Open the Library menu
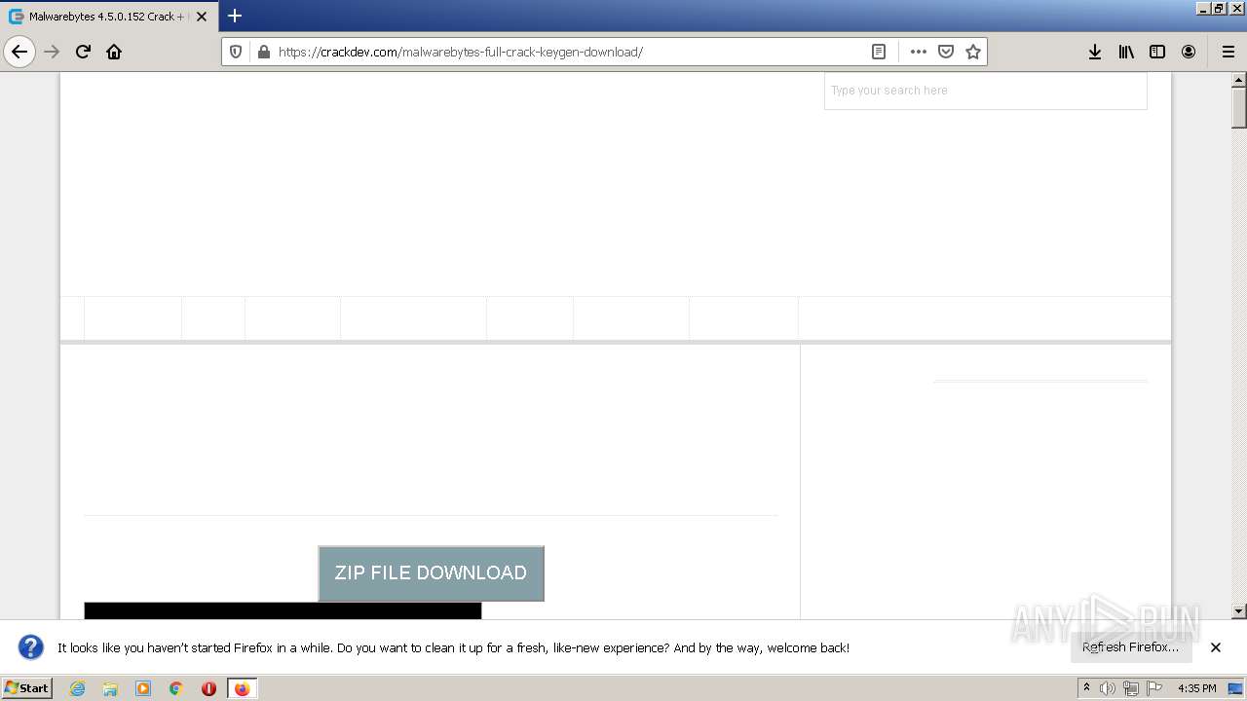 tap(1126, 52)
